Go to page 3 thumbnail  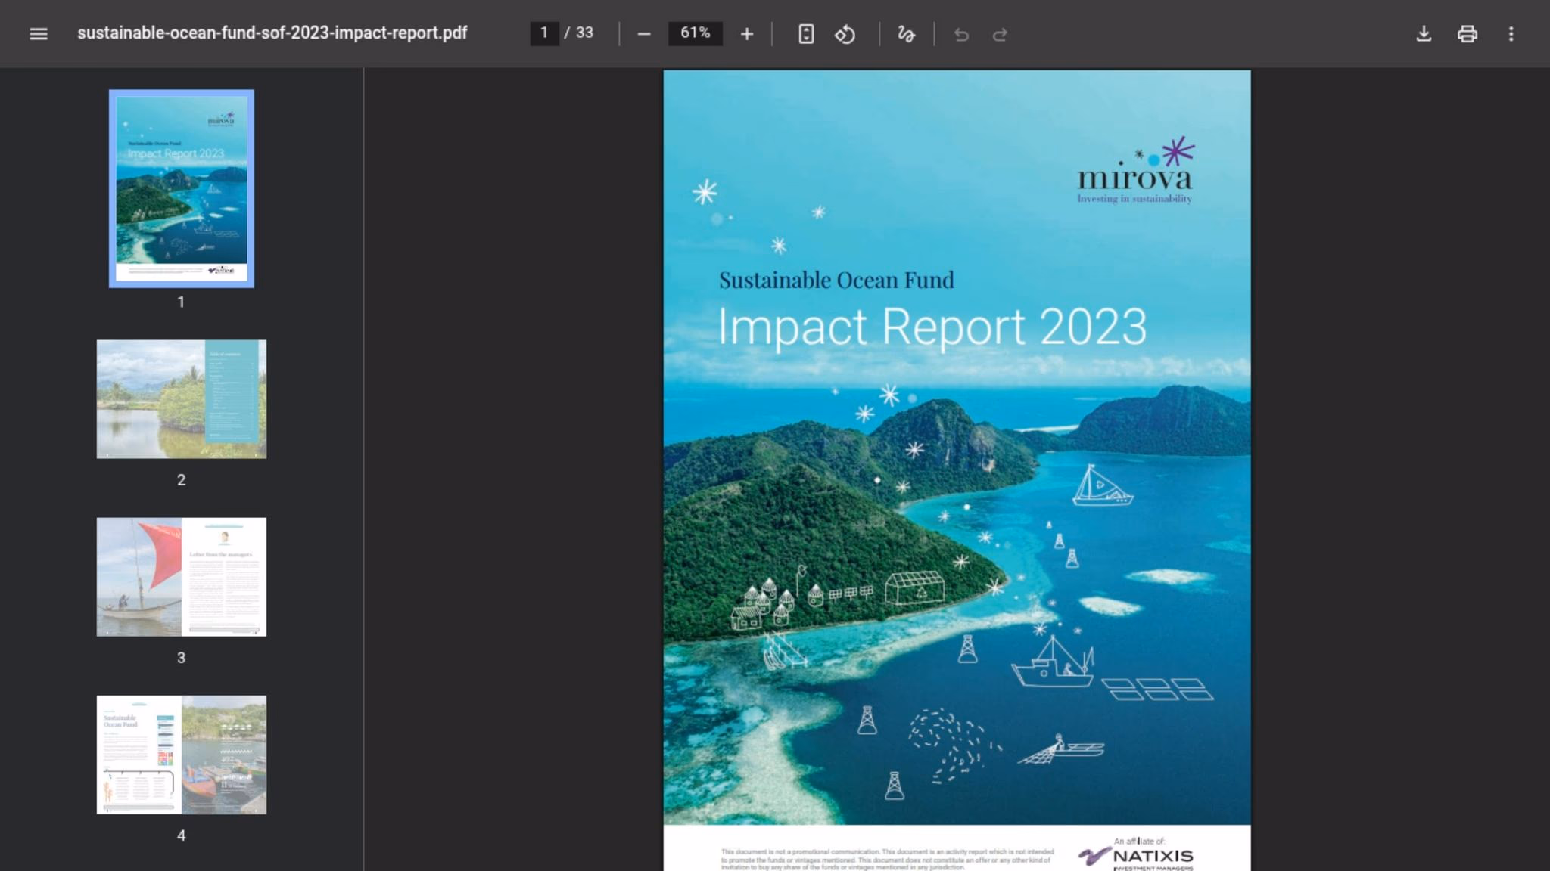point(182,577)
